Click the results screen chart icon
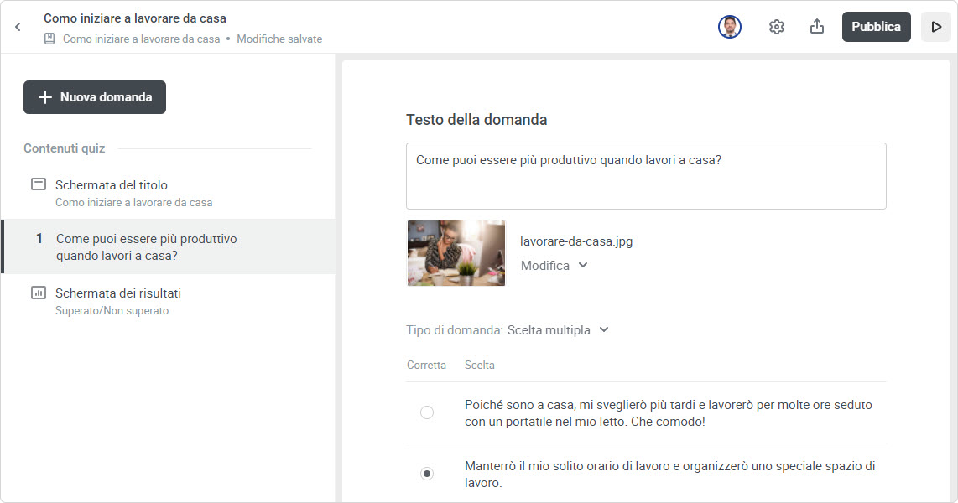958x503 pixels. coord(38,293)
